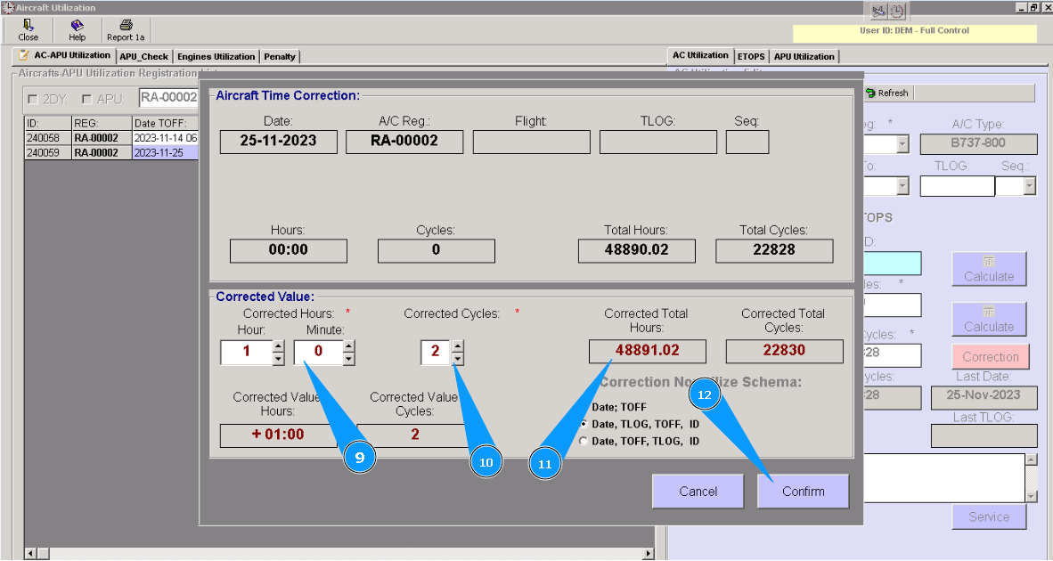1053x561 pixels.
Task: Switch to AC-APU Utilization tab
Action: (64, 56)
